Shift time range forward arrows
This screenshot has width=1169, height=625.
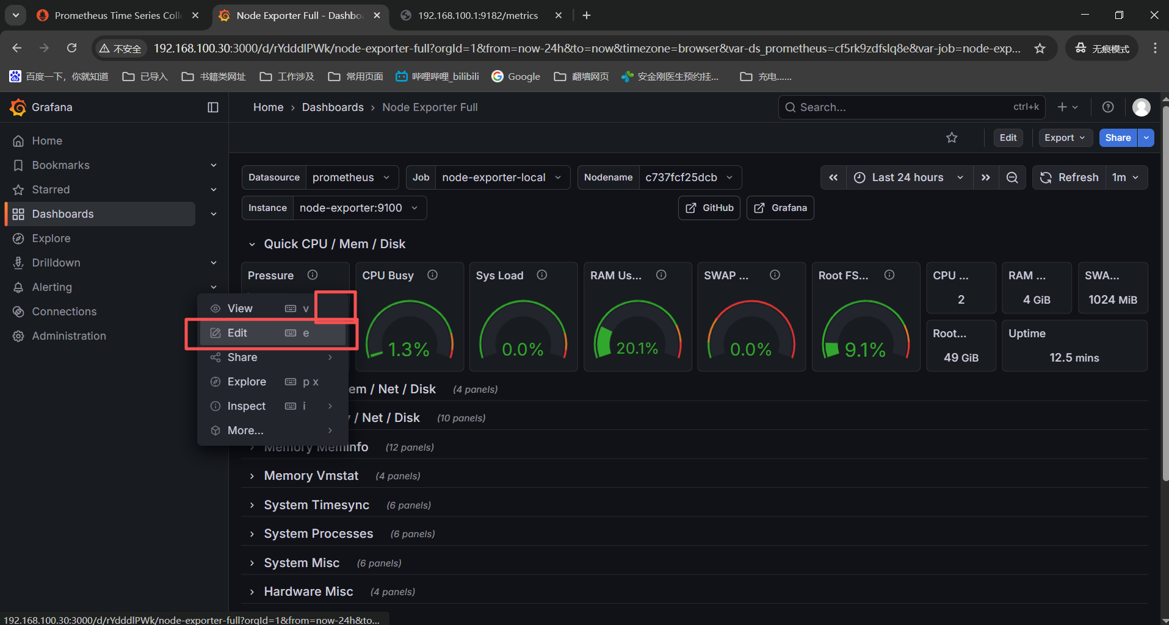[986, 177]
